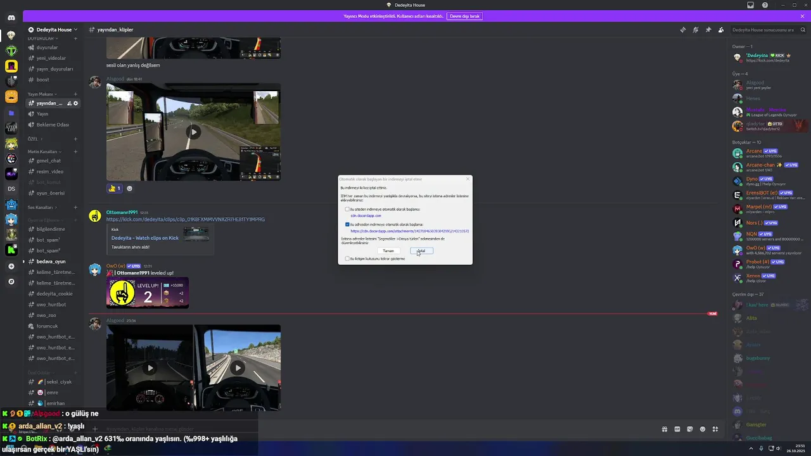This screenshot has height=456, width=811.
Task: Open the kick.com/dedeyita/clips link
Action: click(x=186, y=219)
